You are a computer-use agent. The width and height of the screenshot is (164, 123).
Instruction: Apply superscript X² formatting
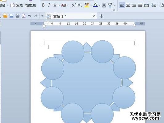74,5
